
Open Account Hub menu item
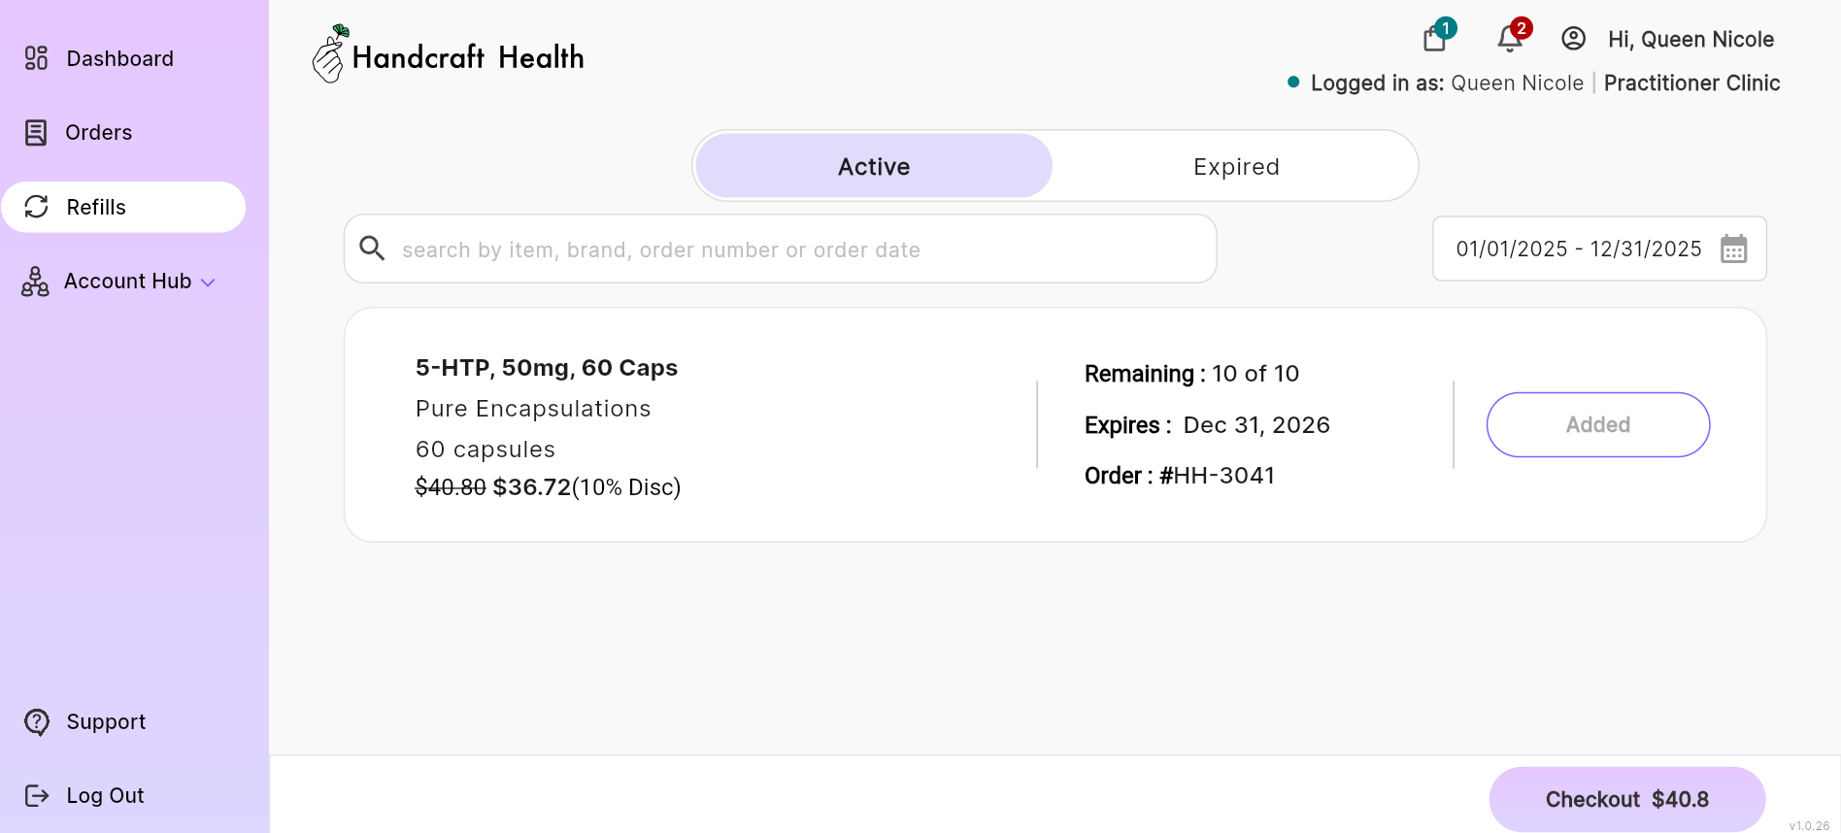click(x=127, y=282)
